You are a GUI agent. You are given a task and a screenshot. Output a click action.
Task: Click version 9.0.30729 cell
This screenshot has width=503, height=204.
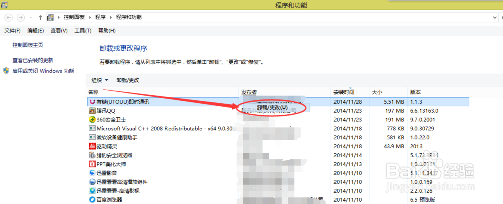pos(422,128)
